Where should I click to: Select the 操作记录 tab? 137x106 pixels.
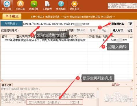click(x=6, y=85)
